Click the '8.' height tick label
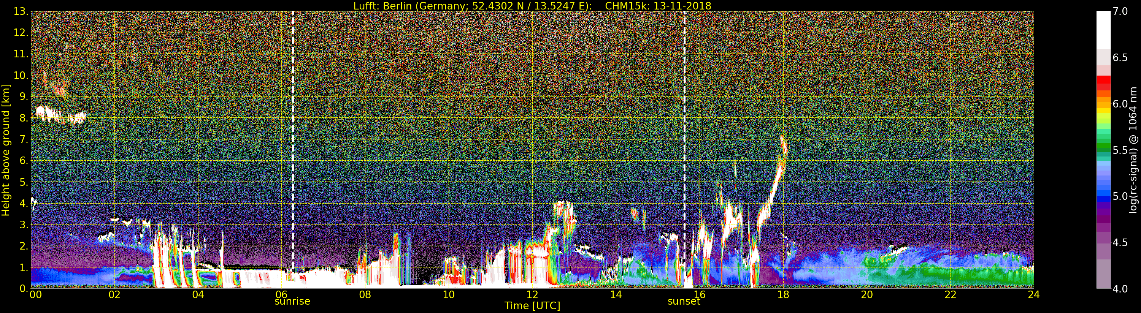Screen dimensions: 1141x313 [x=24, y=118]
